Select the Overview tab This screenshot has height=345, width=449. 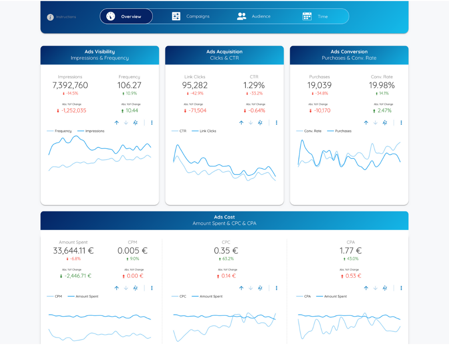[126, 16]
